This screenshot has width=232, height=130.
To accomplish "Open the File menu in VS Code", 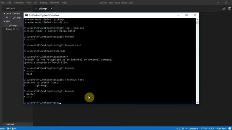I will tap(3, 3).
